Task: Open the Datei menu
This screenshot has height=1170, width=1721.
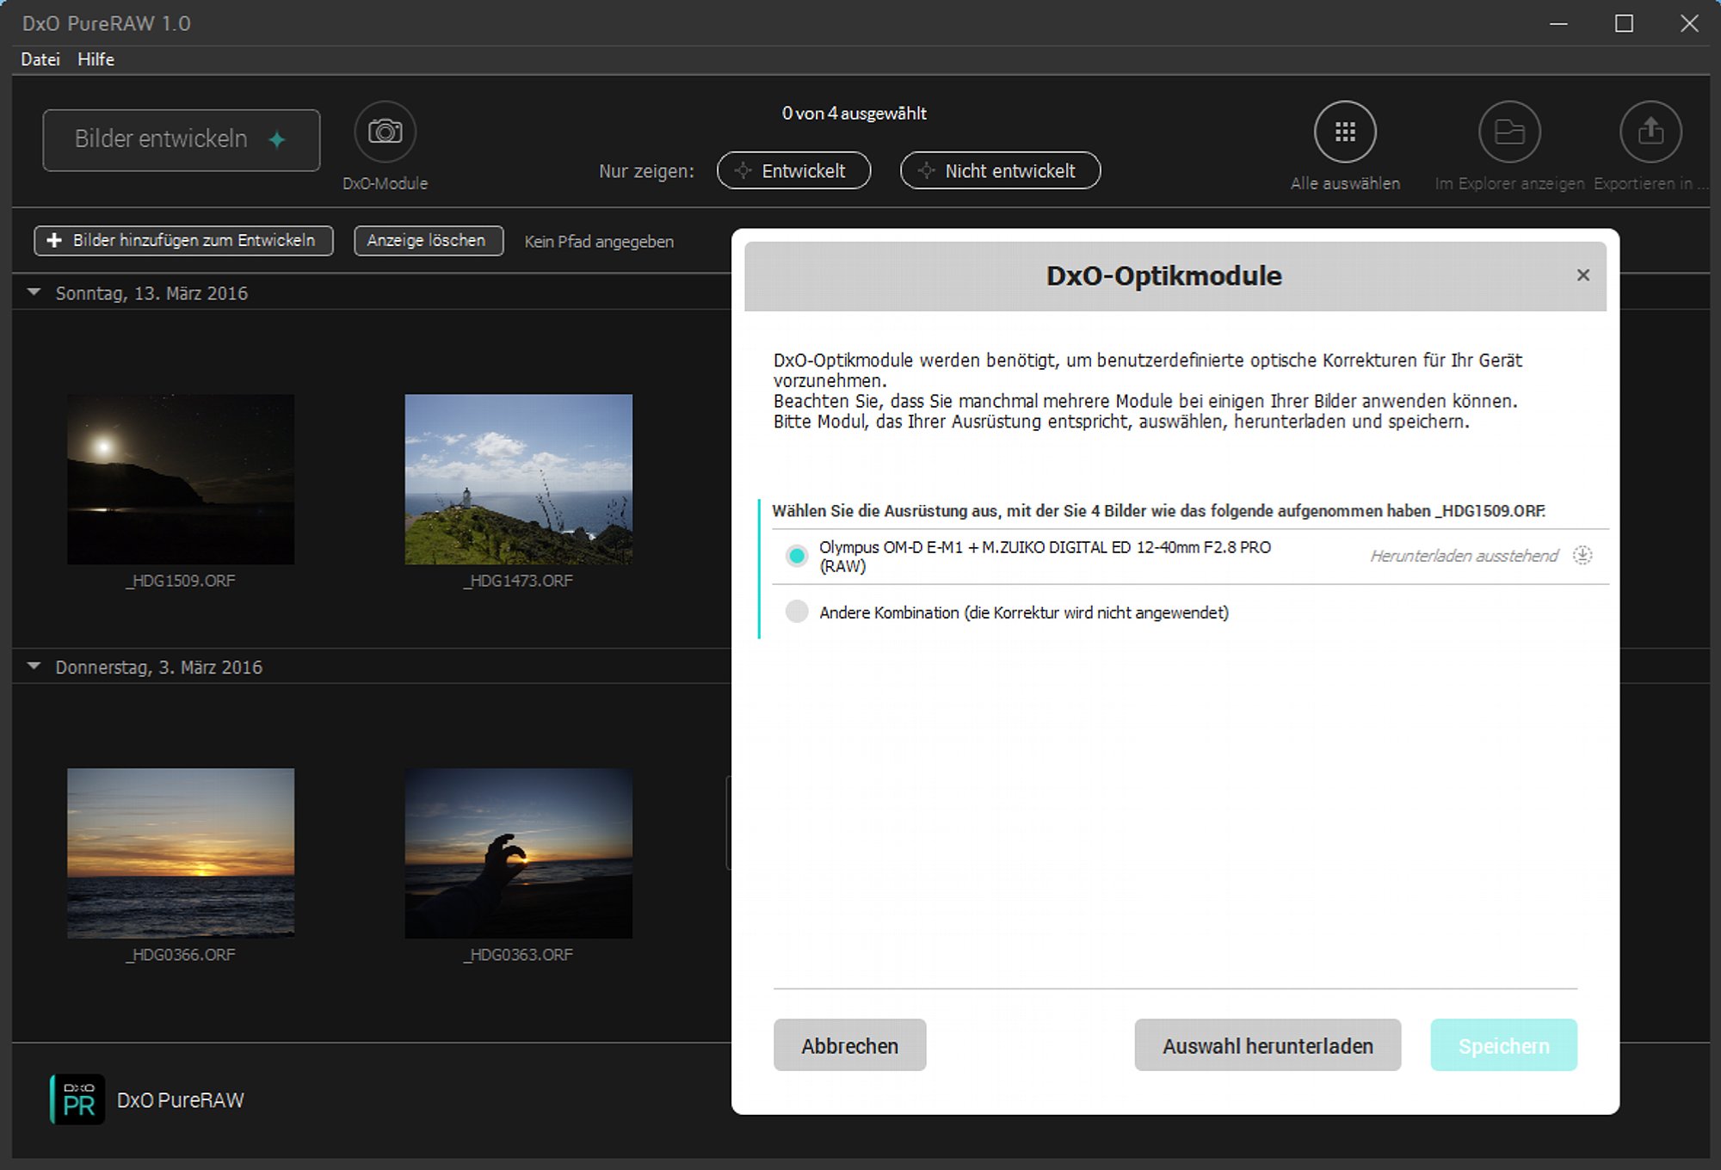Action: pos(40,59)
